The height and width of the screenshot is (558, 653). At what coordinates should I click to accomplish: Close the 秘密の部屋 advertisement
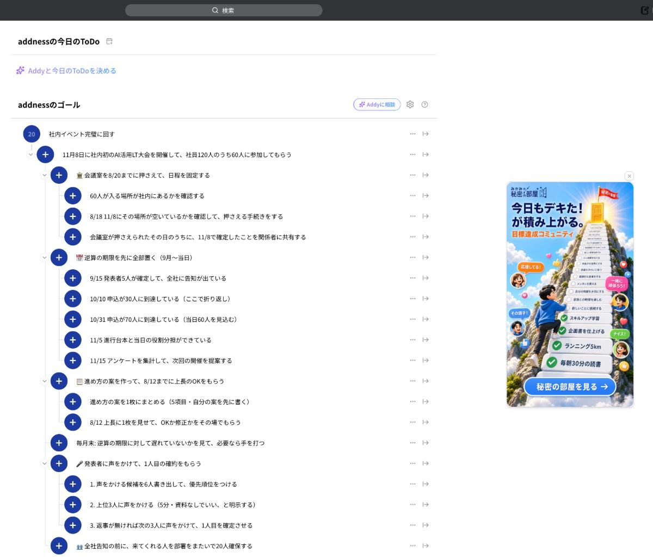[630, 176]
